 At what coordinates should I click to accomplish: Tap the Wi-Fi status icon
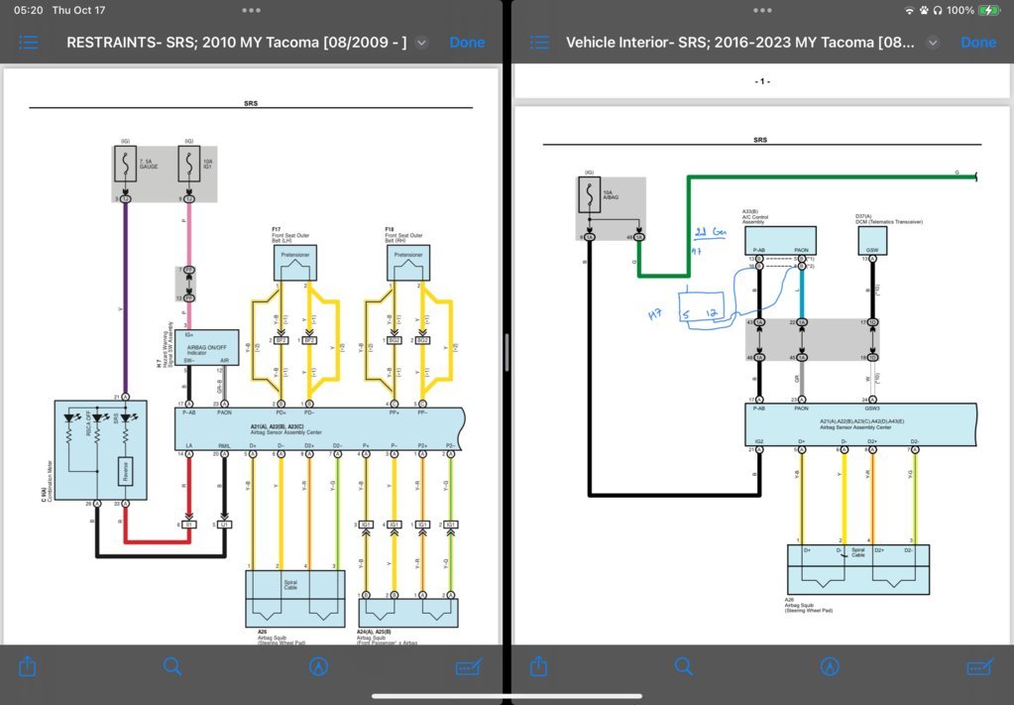[909, 10]
